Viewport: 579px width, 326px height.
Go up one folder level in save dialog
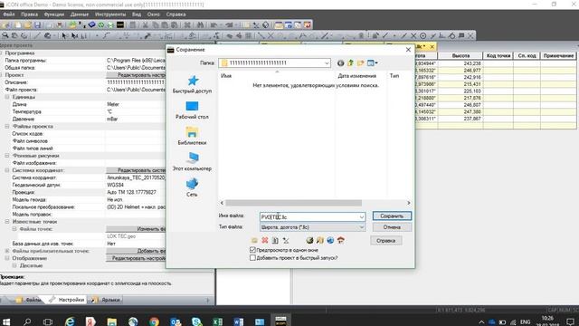click(x=350, y=63)
